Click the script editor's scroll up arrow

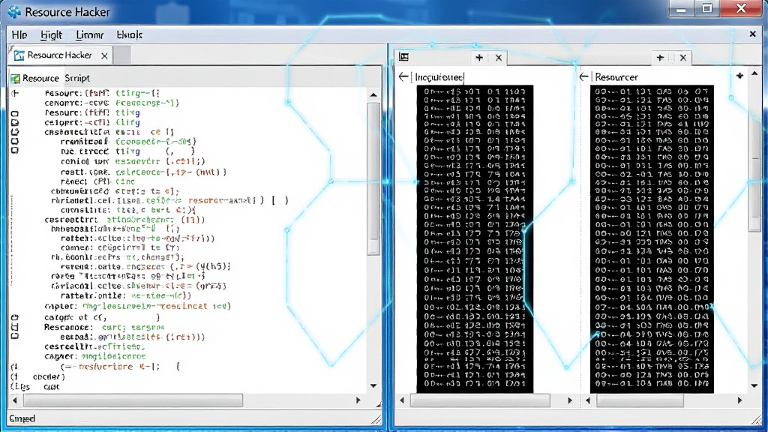click(373, 95)
